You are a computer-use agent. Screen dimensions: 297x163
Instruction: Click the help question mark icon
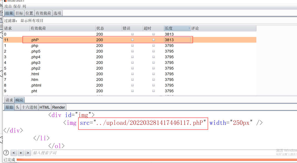pyautogui.click(x=6, y=153)
